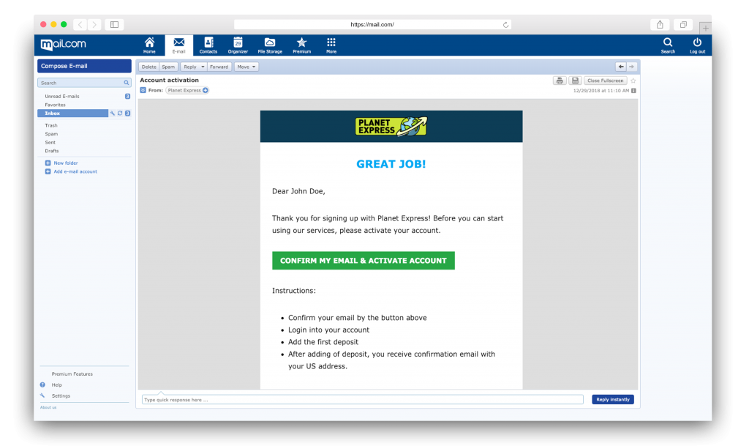Viewport: 749px width, 446px height.
Task: Show email details info icon
Action: coord(633,91)
